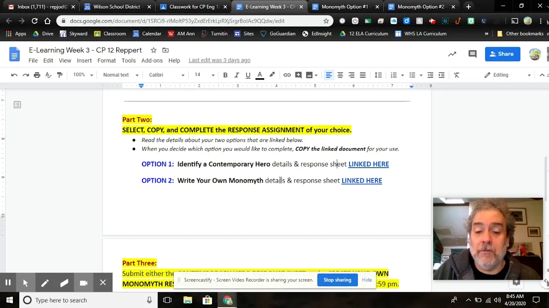549x308 pixels.
Task: Open the Add-ons menu
Action: click(x=152, y=60)
